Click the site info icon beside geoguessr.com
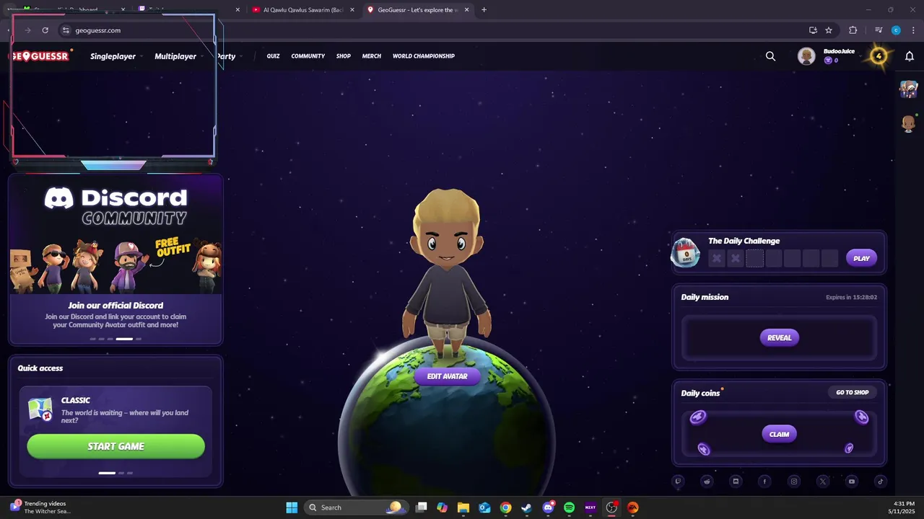 click(x=66, y=30)
